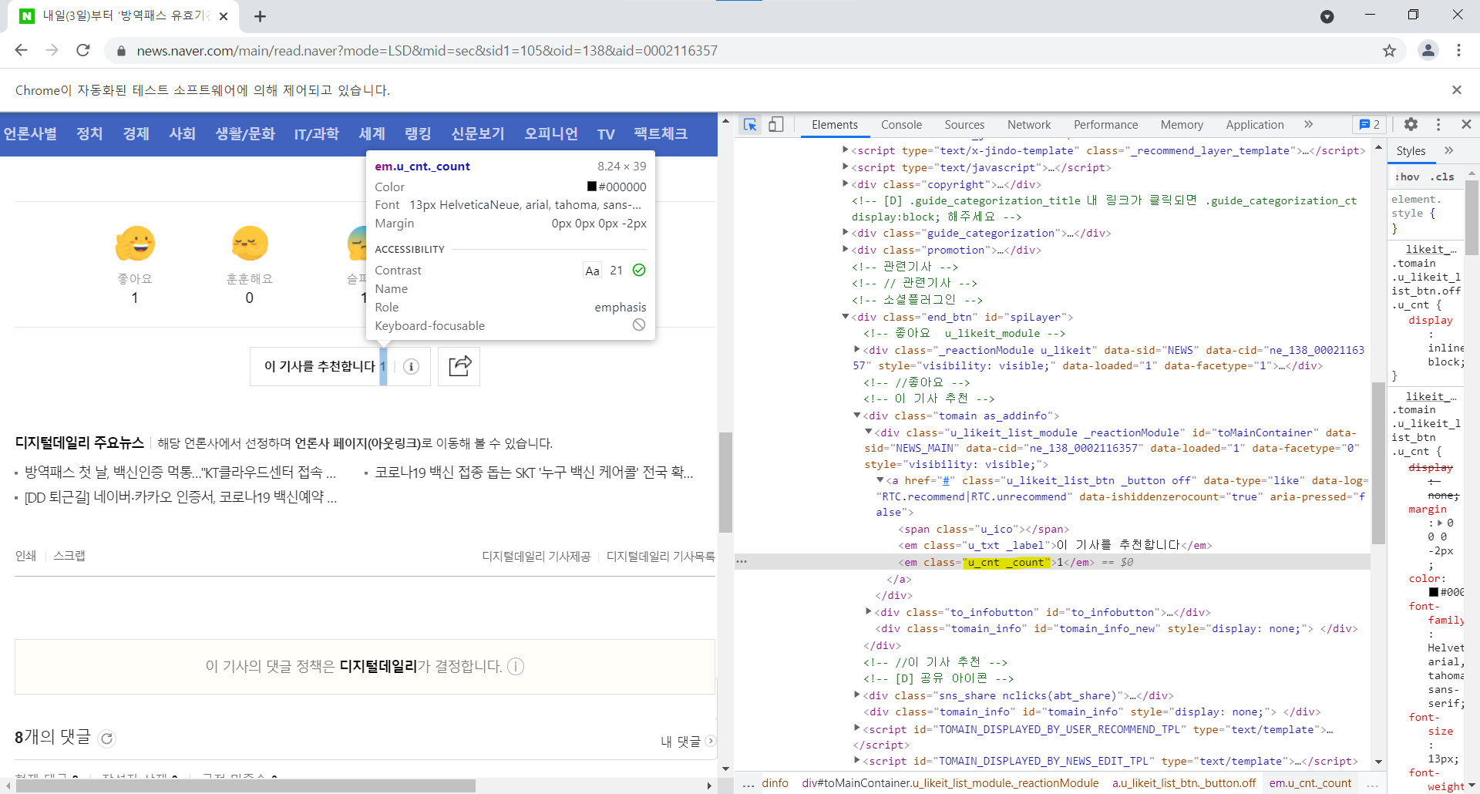Click the #000000 color swatch in tooltip
Viewport: 1480px width, 794px height.
(x=592, y=187)
